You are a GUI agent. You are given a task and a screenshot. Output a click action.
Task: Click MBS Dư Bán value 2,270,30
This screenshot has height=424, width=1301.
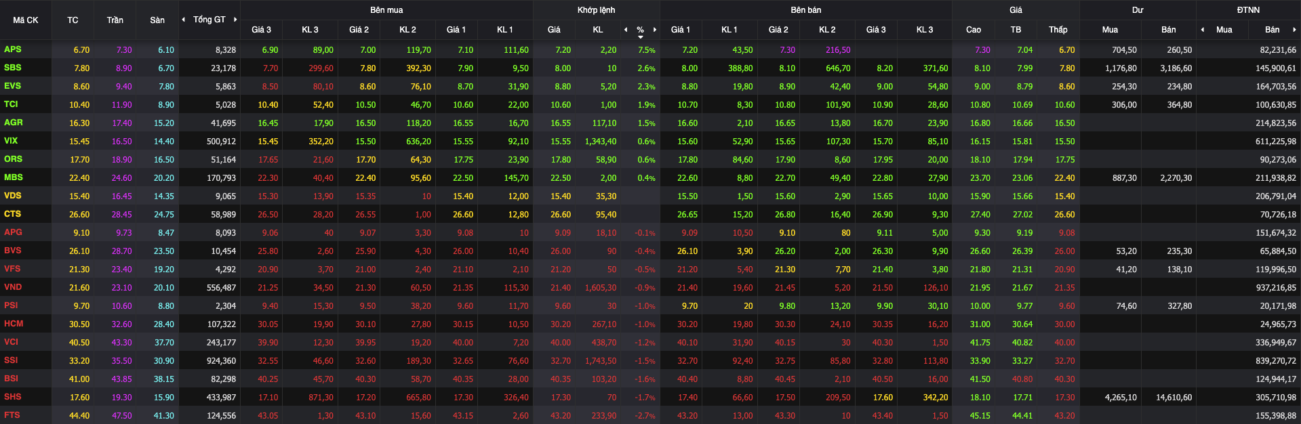pyautogui.click(x=1176, y=178)
